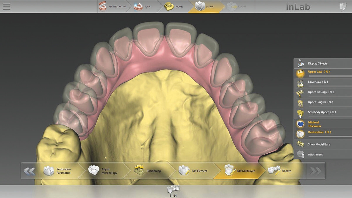This screenshot has width=352, height=198.
Task: Click the Display Objects panel icon
Action: pos(300,63)
